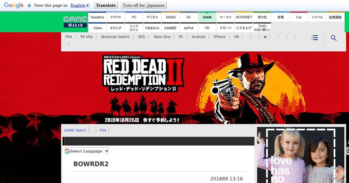Image resolution: width=349 pixels, height=183 pixels.
Task: Open the ネタとぴ tab
Action: pos(115,28)
